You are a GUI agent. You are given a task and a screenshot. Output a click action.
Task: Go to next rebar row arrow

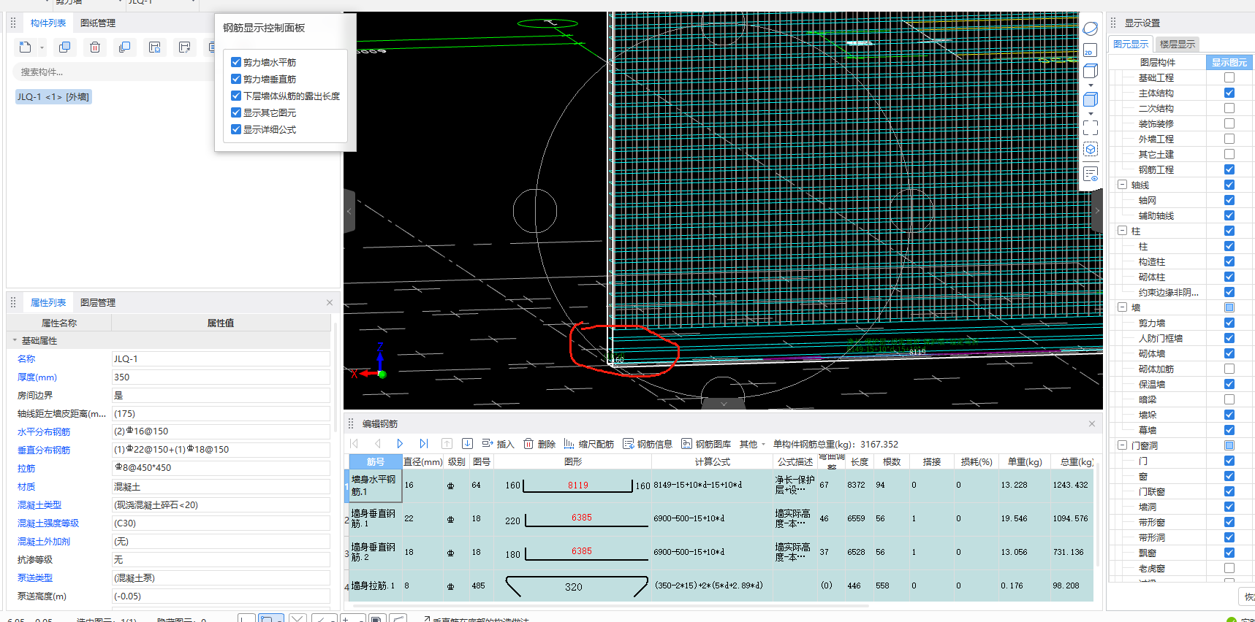click(x=400, y=444)
